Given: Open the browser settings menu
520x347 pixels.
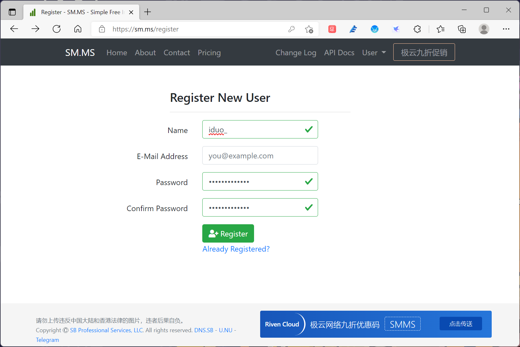Looking at the screenshot, I should pos(506,29).
